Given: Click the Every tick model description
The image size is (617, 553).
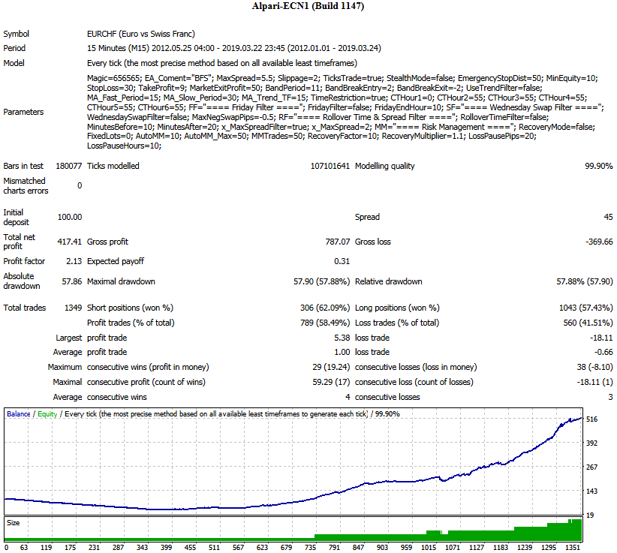Looking at the screenshot, I should 222,63.
